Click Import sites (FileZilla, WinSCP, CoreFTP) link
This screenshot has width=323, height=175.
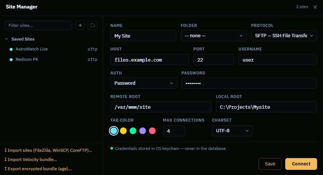coord(48,150)
